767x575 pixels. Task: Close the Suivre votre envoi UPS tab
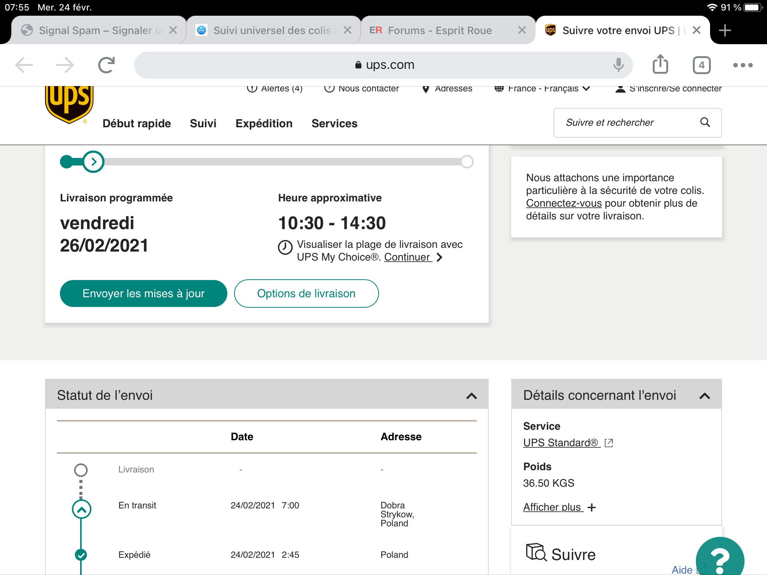tap(697, 30)
